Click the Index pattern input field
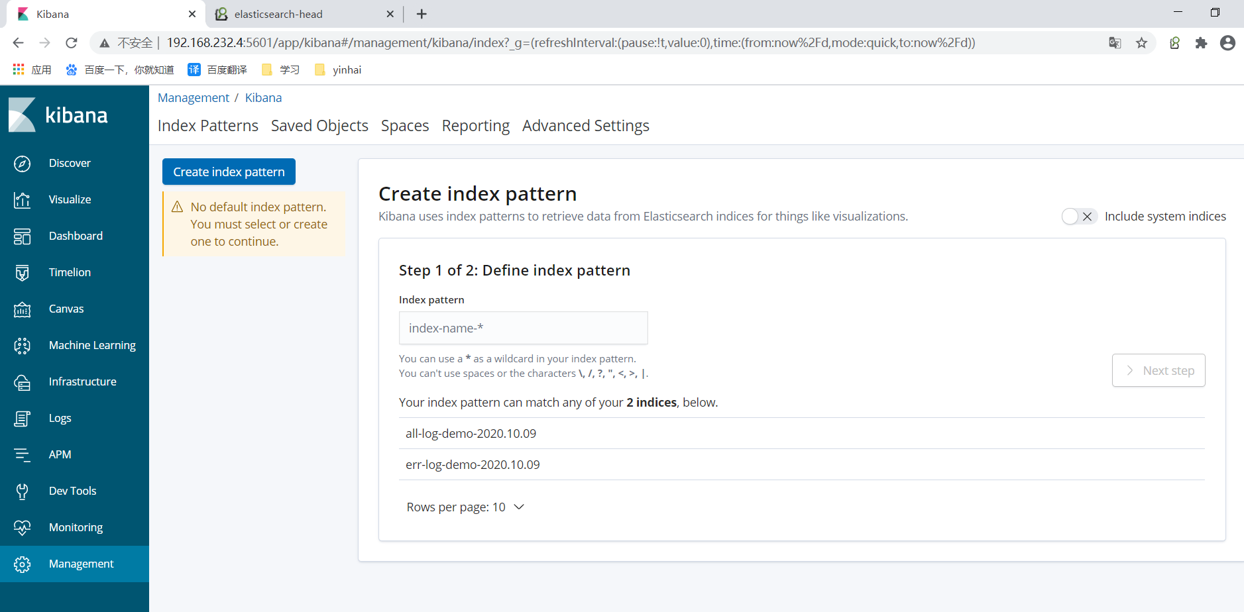 pos(523,328)
